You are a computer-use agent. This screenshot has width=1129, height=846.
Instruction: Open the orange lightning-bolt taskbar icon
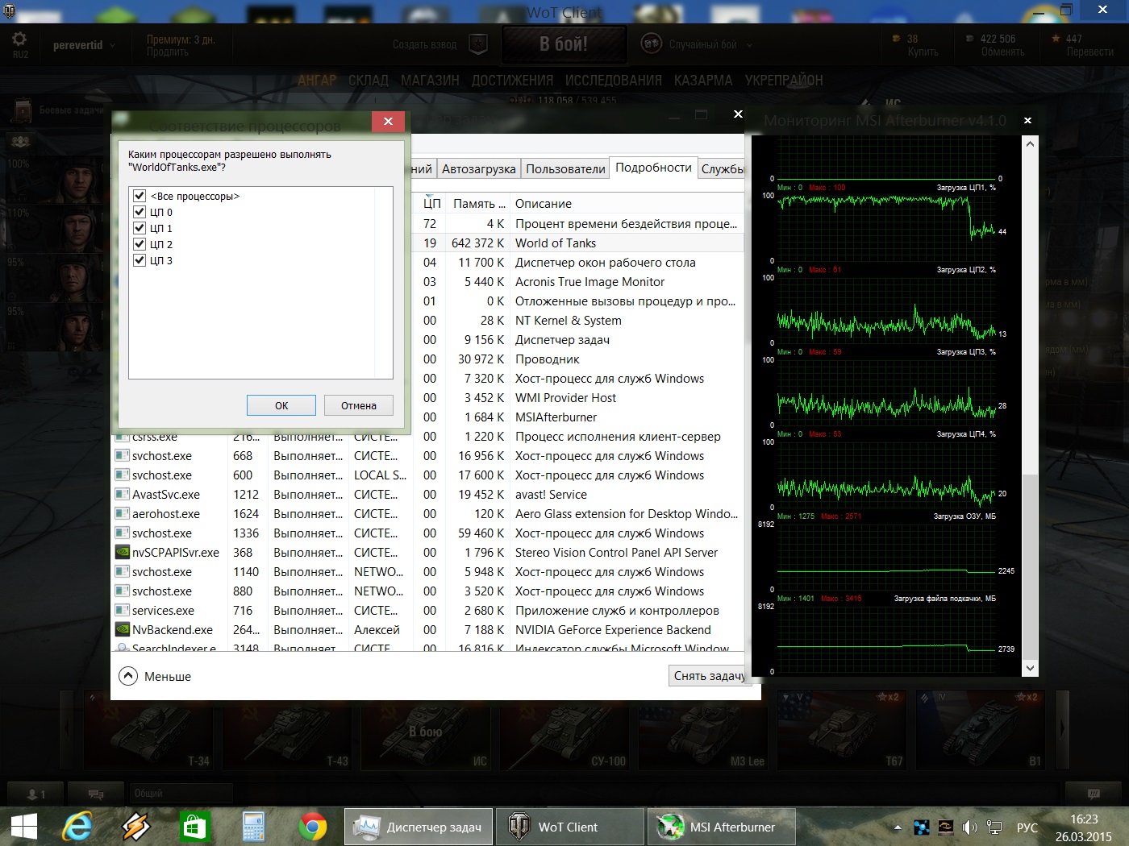click(x=136, y=827)
